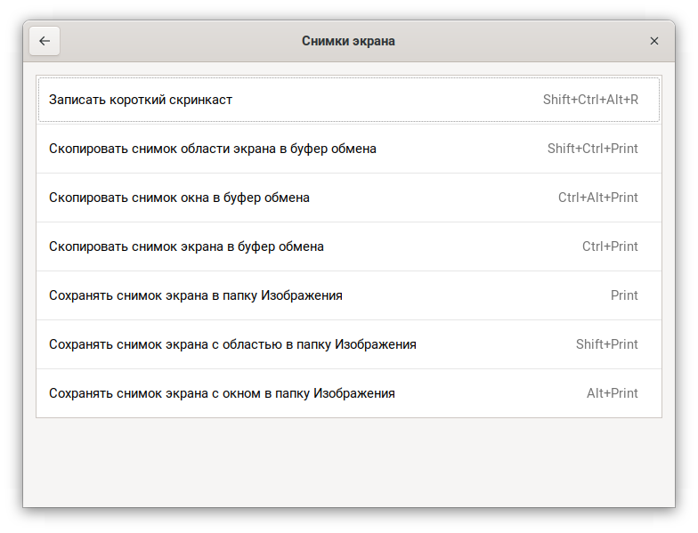The height and width of the screenshot is (533, 698).
Task: Open Сохранять снимок экрана в папку Изображения
Action: click(x=196, y=295)
